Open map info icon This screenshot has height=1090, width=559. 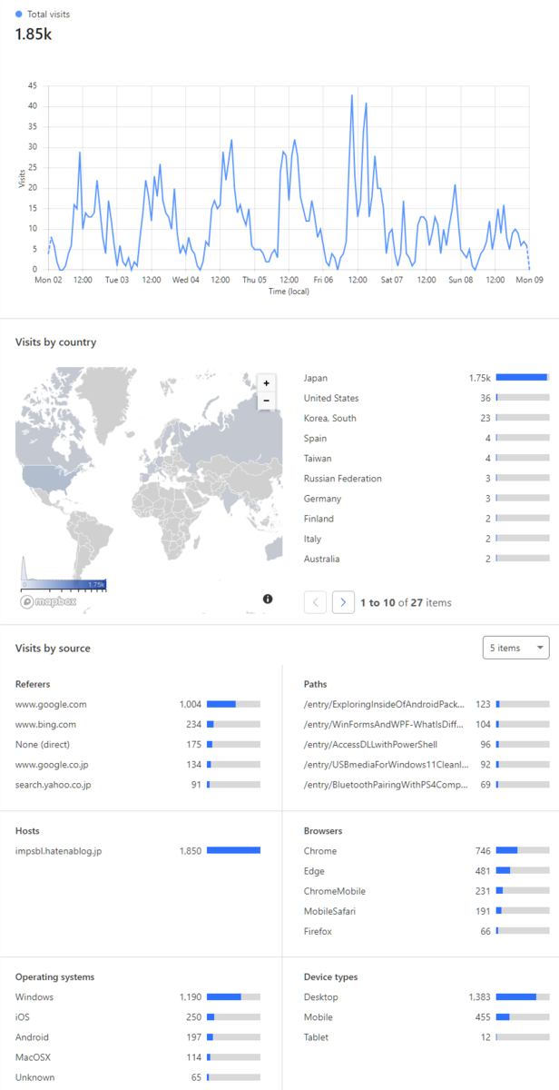pos(268,599)
